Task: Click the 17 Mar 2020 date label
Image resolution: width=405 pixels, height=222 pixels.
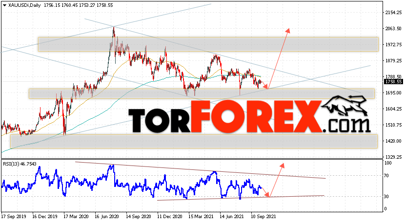Action: point(76,216)
